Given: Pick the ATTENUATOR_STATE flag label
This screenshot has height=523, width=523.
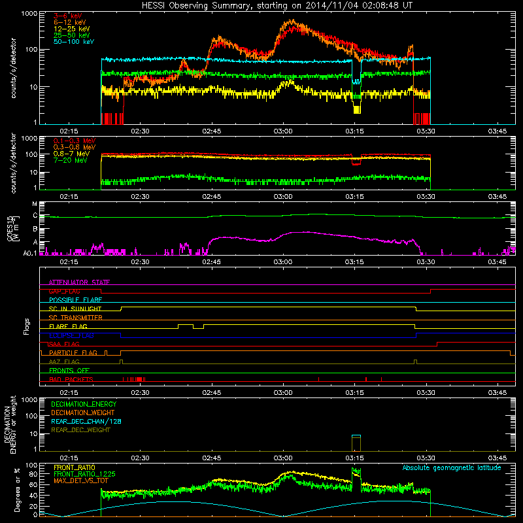Looking at the screenshot, I should point(79,282).
